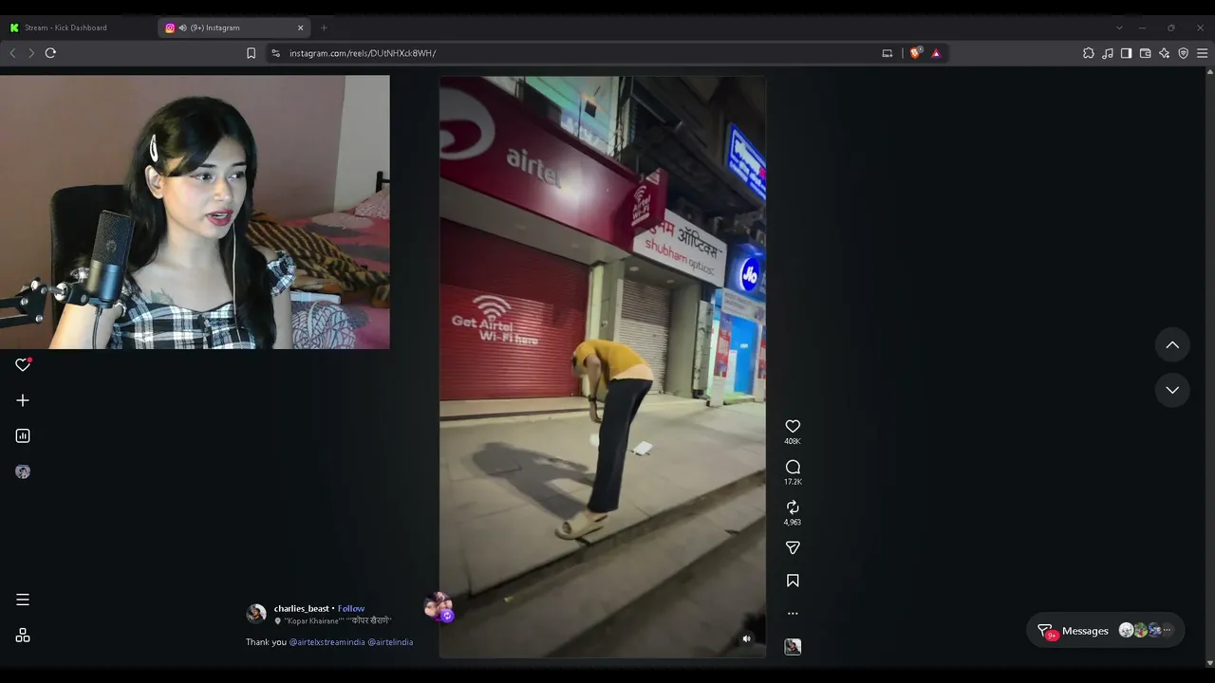Go to the previous reel with up chevron
This screenshot has width=1215, height=683.
(1172, 345)
